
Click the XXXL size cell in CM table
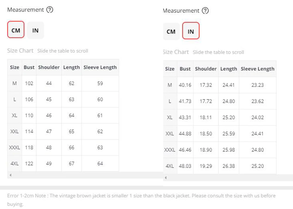click(x=15, y=147)
